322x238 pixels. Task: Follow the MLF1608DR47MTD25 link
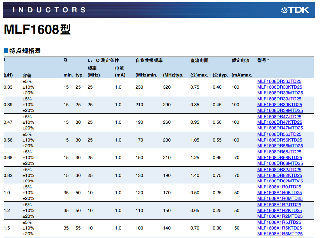[x=280, y=128]
